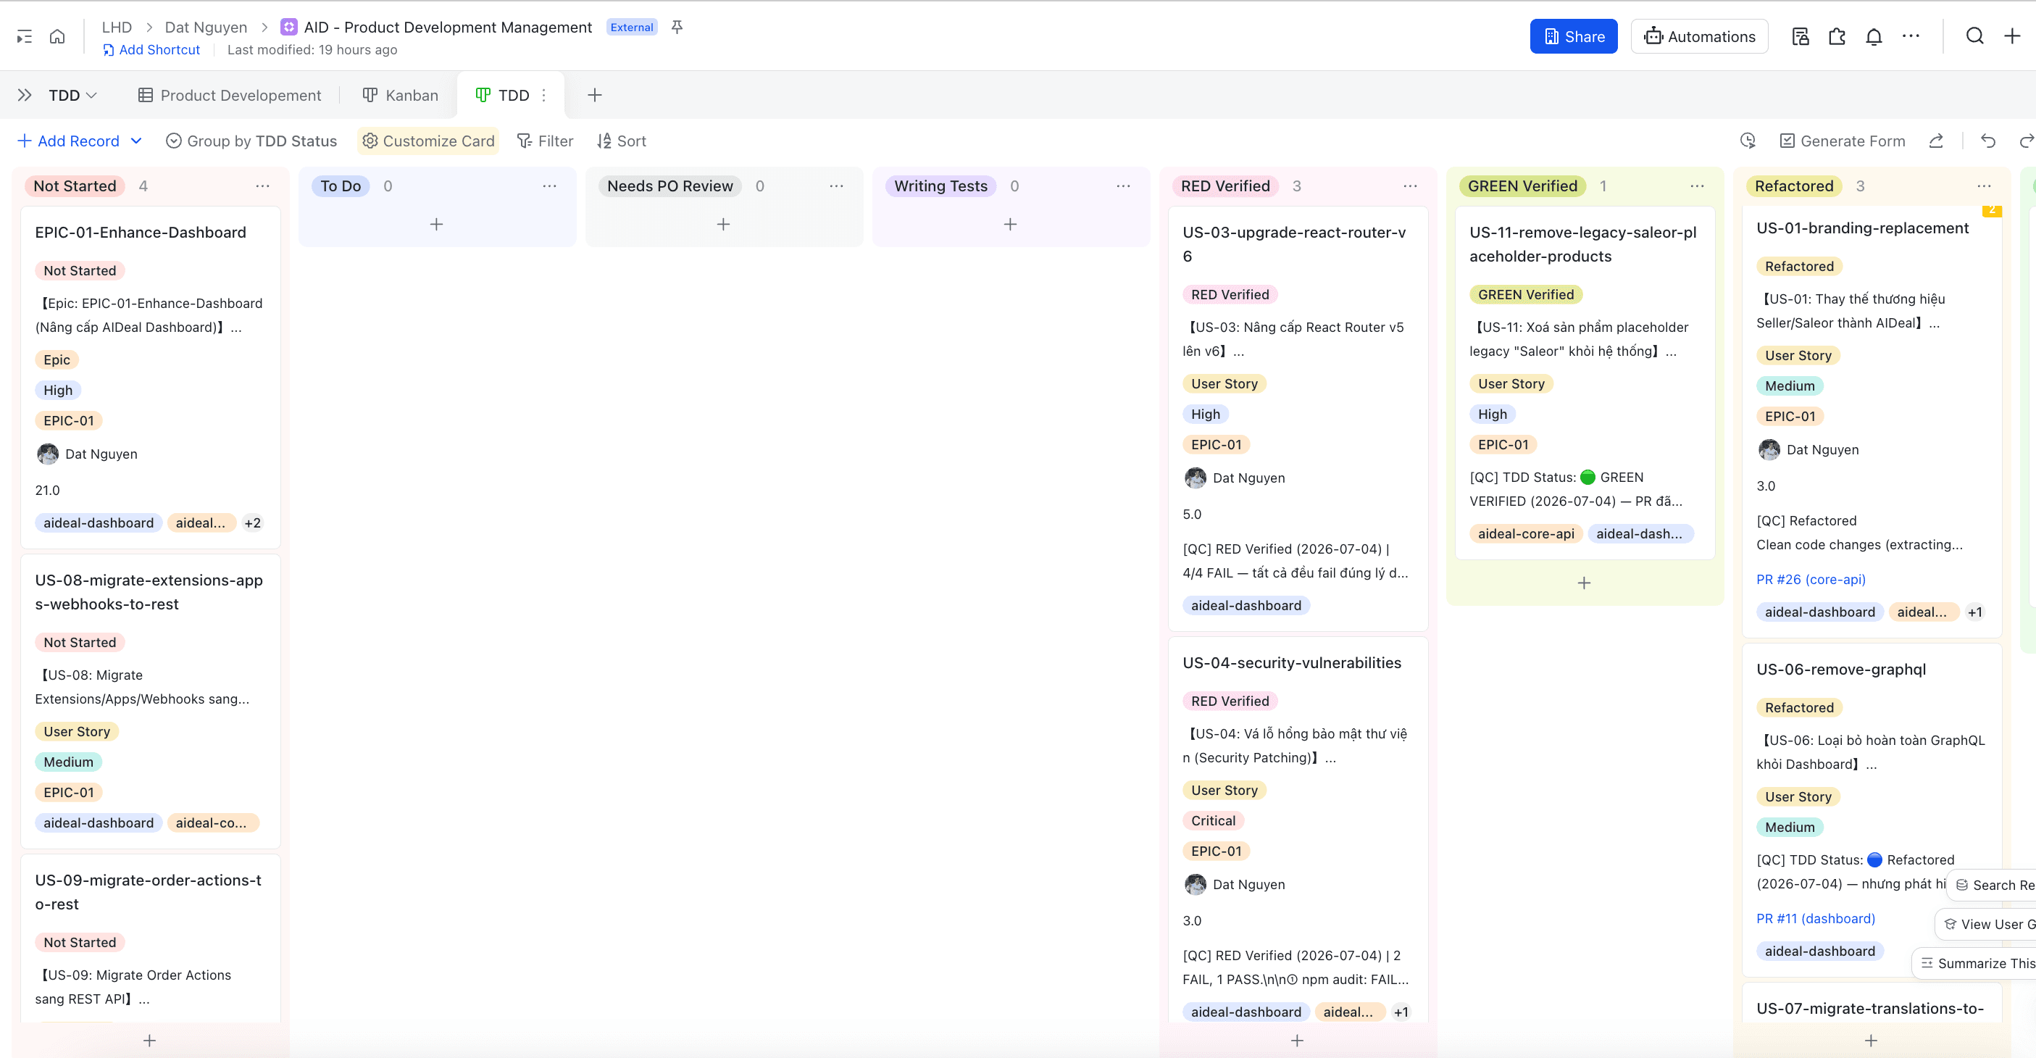2036x1058 pixels.
Task: Open TDD tab options vertical dots
Action: (x=543, y=95)
